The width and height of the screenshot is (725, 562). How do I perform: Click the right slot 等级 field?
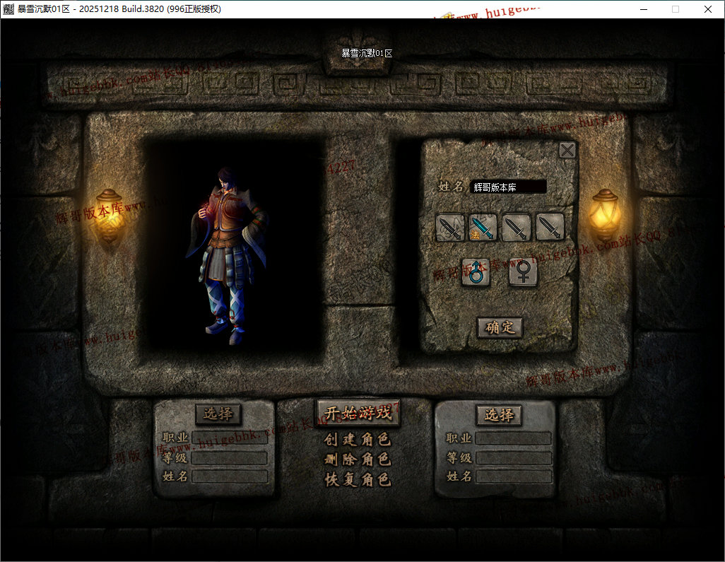(x=514, y=458)
